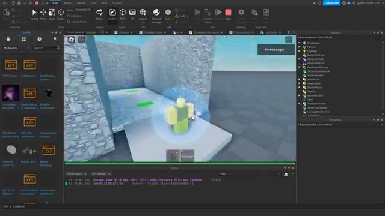Open the TEST ribbon tab
Viewport: 385px width, 216px height.
click(x=93, y=3)
